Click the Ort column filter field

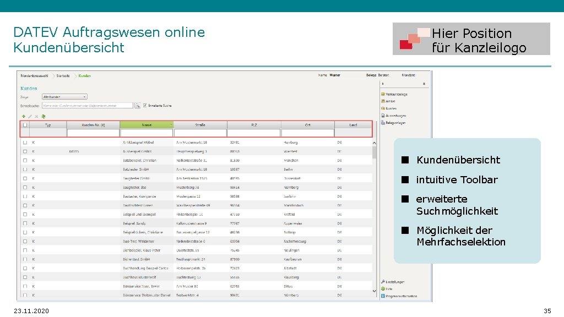pos(307,133)
